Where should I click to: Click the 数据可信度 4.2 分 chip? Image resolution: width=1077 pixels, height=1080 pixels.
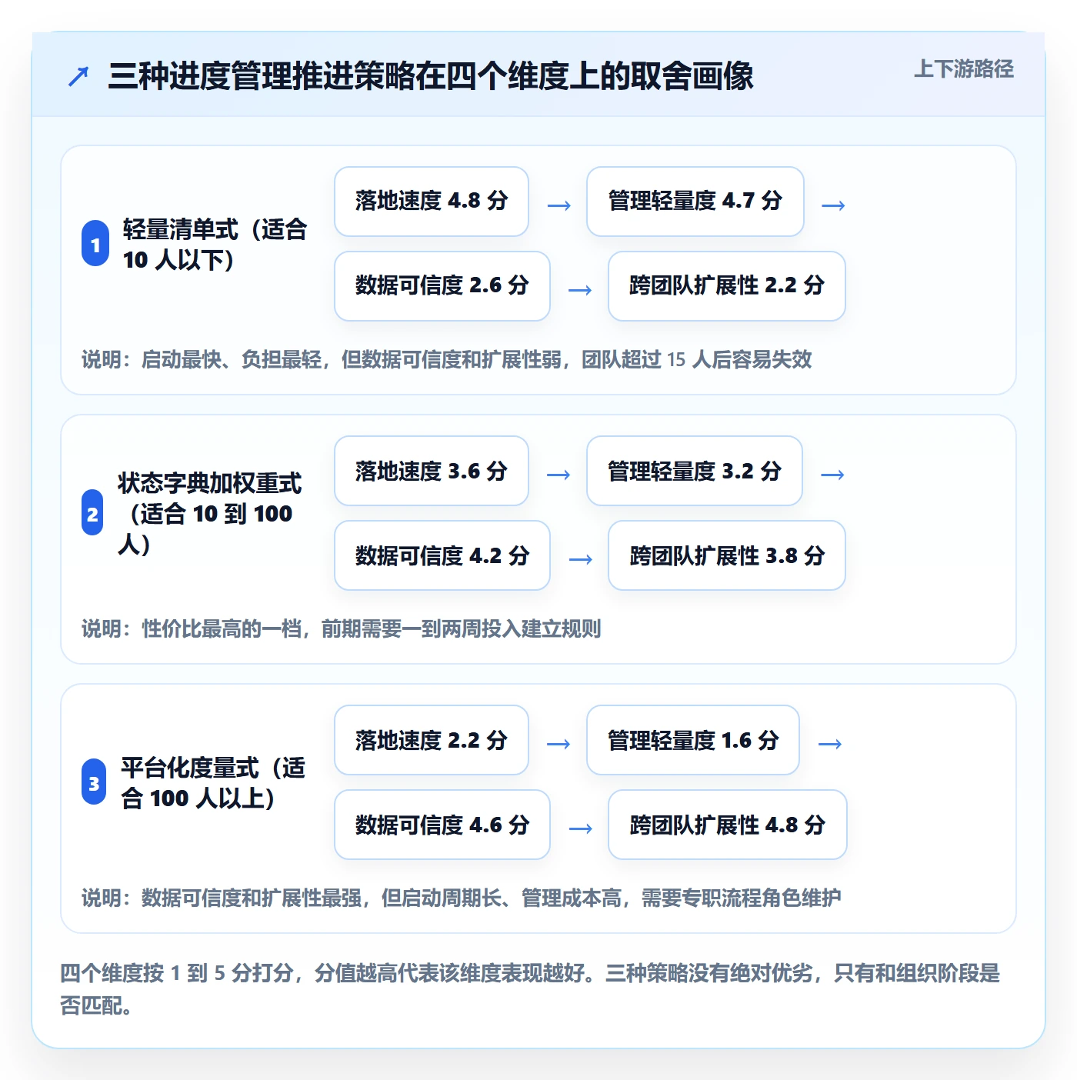coord(442,555)
